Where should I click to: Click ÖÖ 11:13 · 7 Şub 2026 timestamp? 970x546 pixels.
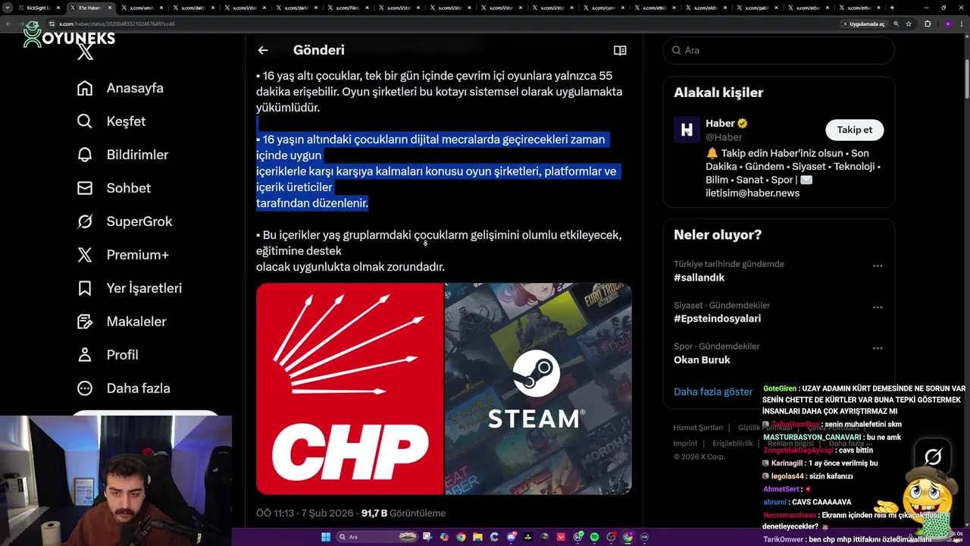tap(305, 513)
